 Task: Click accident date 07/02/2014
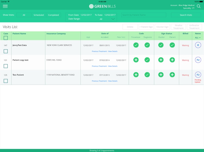(104, 60)
